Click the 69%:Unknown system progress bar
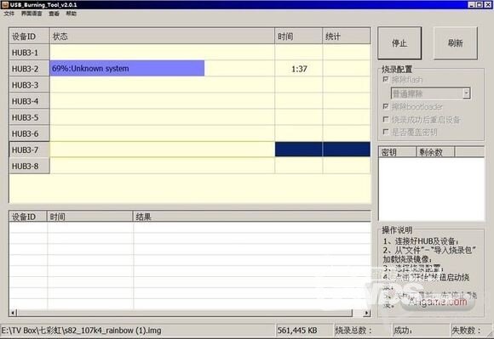Image resolution: width=494 pixels, height=339 pixels. (127, 69)
